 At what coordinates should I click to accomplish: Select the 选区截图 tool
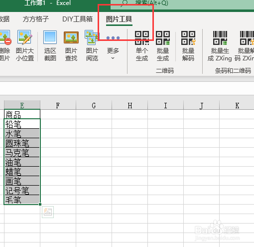[x=50, y=45]
